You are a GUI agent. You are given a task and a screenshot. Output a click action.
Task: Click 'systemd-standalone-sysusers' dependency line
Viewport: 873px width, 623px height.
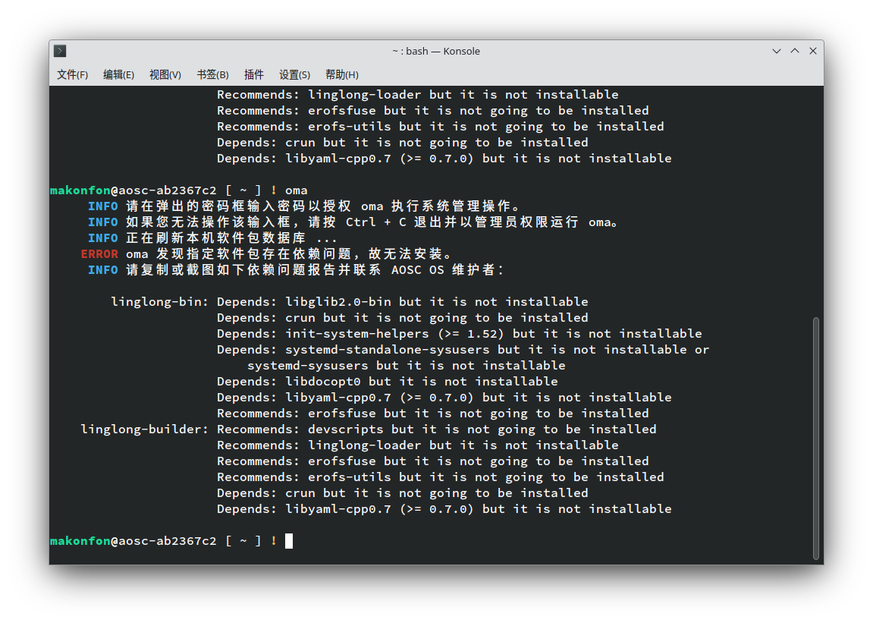(463, 350)
